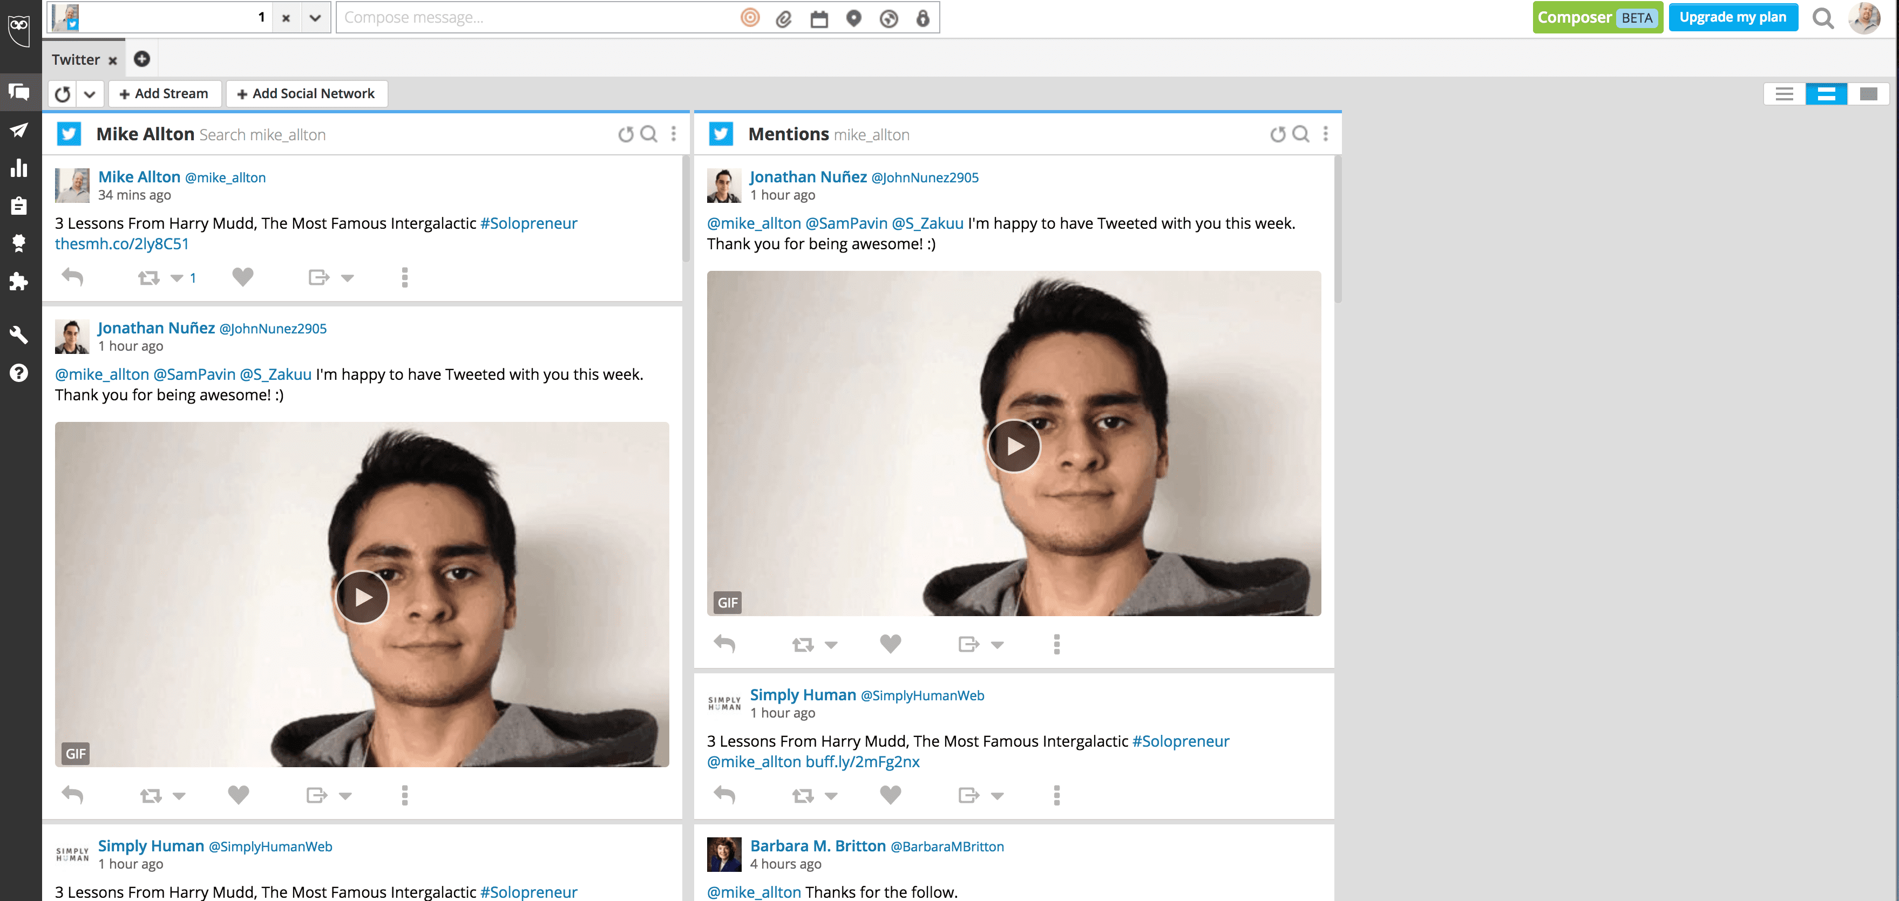Click Upgrade my plan button

click(x=1732, y=18)
